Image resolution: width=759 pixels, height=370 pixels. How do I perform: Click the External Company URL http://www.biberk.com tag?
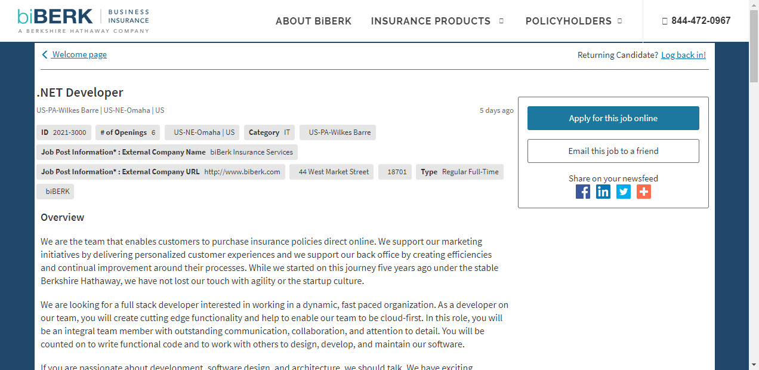161,172
